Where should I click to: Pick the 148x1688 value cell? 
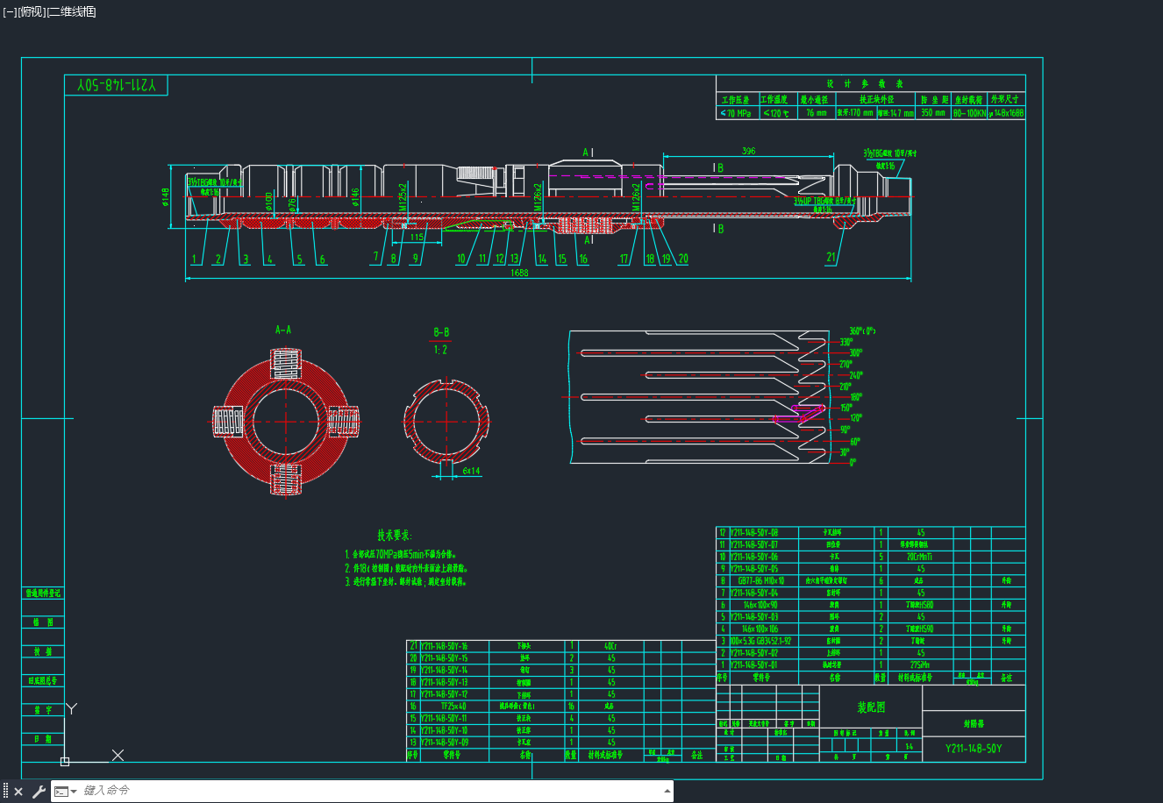(1007, 113)
